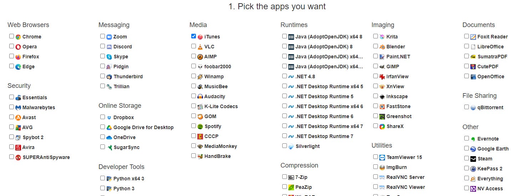Click the Edge icon
The height and width of the screenshot is (196, 511).
click(x=18, y=67)
